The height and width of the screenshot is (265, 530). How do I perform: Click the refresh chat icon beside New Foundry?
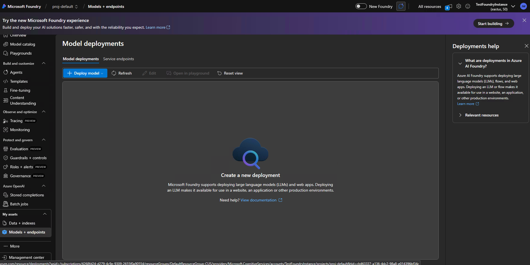click(x=401, y=6)
